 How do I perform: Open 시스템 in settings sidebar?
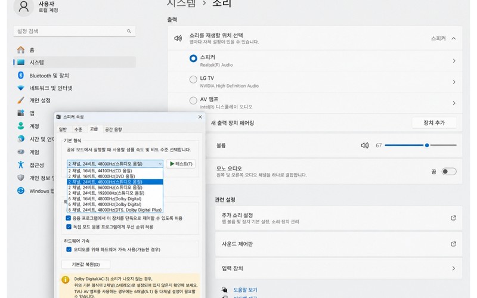pos(75,63)
